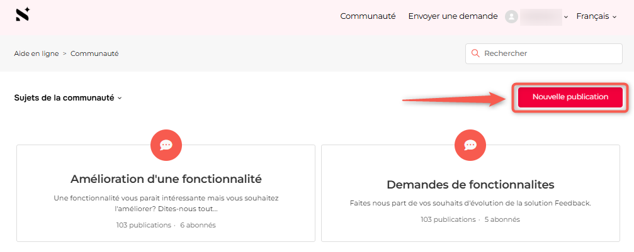Click the 6 abonnés subscriber count

198,225
